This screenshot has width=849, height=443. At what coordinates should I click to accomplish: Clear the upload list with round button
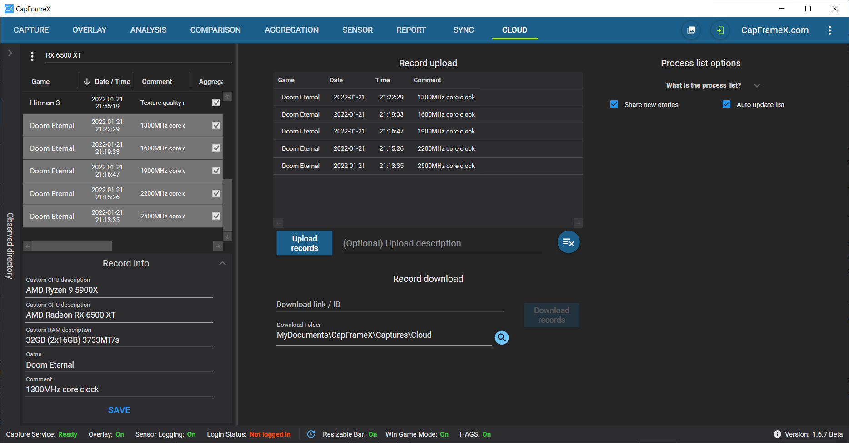point(569,242)
